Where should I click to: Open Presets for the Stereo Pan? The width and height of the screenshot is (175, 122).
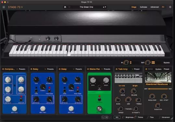[x=107, y=69]
